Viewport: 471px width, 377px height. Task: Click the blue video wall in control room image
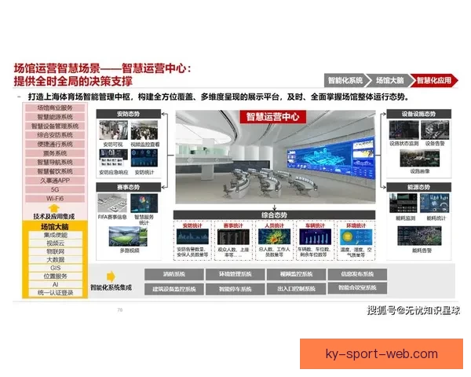pyautogui.click(x=330, y=159)
